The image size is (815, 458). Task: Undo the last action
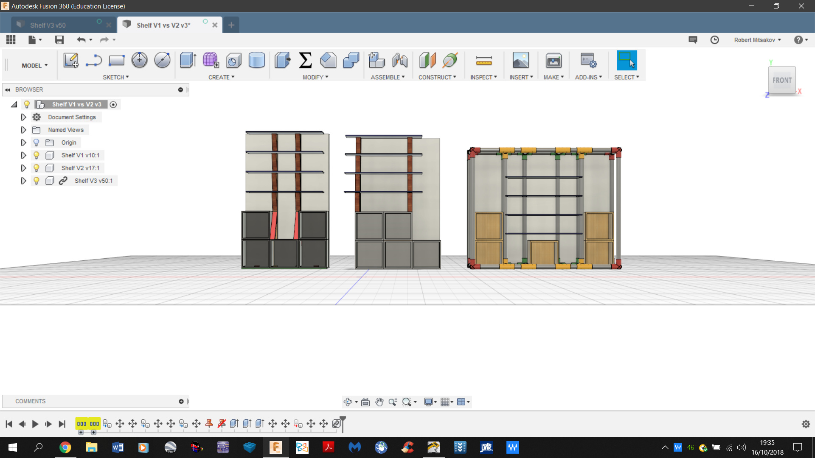[81, 40]
